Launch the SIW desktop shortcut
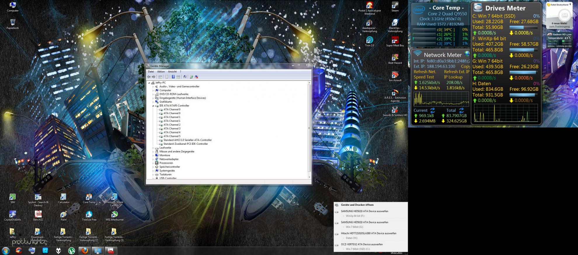 click(13, 198)
